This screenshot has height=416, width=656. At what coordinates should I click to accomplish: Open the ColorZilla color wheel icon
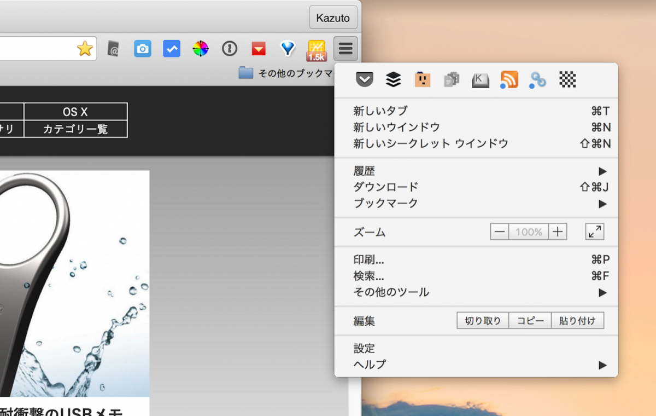pyautogui.click(x=201, y=48)
